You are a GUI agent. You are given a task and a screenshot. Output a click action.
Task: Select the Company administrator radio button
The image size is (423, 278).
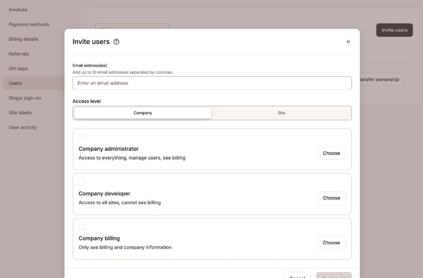(x=82, y=137)
